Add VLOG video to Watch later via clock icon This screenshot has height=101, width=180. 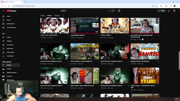click(157, 19)
